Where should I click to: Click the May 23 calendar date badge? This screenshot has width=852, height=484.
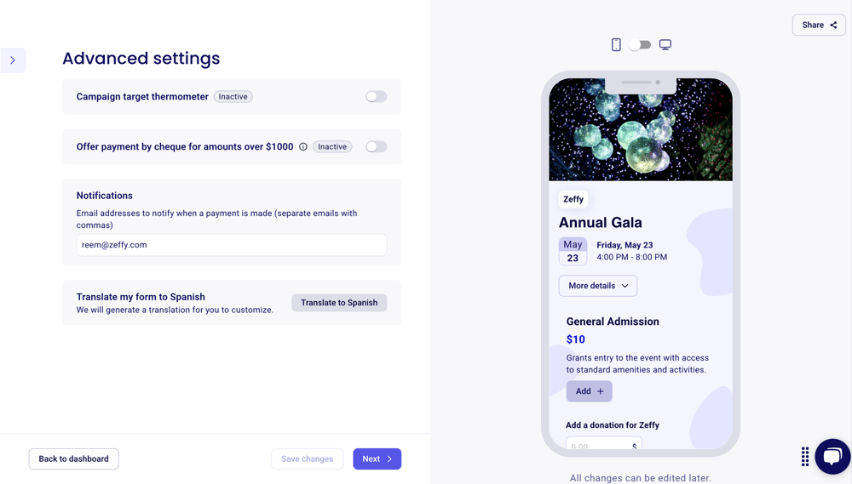pyautogui.click(x=573, y=252)
